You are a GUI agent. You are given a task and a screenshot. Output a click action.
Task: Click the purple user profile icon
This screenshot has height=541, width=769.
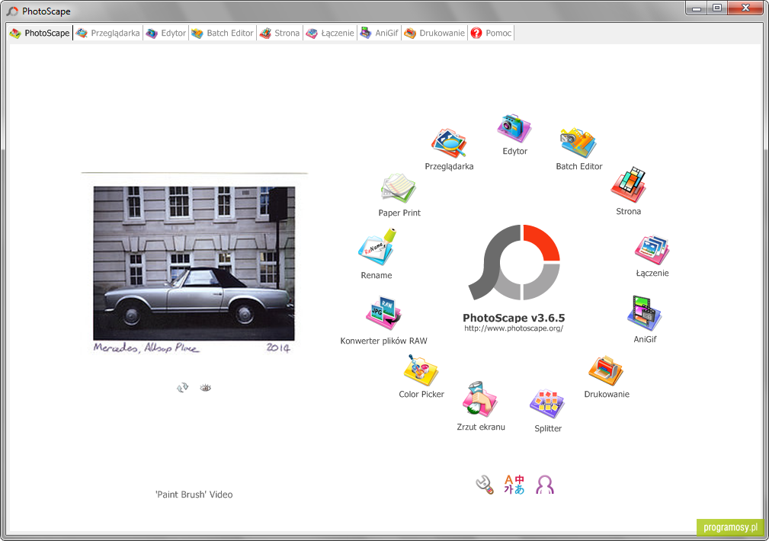[545, 485]
